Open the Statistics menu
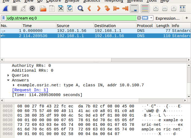Screen dimensions: 191x138 (92, 1)
